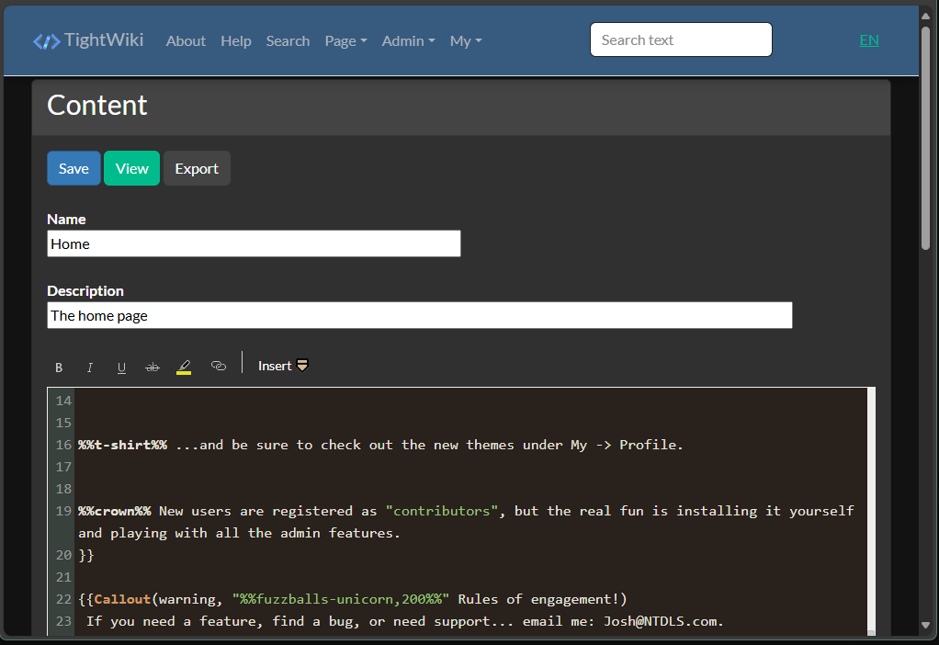This screenshot has height=645, width=939.
Task: Expand the Page menu dropdown
Action: (x=345, y=40)
